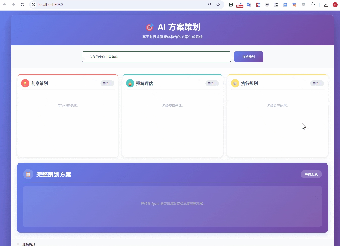Click the zoom magnifier in address bar

point(210,5)
